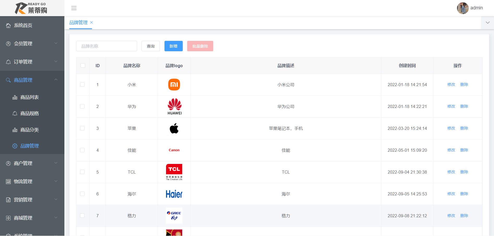494x236 pixels.
Task: Select the 品牌管理 sidebar item
Action: 32,146
